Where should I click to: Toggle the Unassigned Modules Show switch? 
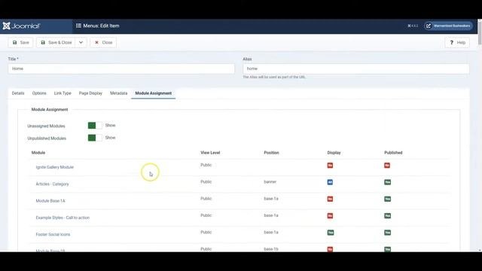95,126
